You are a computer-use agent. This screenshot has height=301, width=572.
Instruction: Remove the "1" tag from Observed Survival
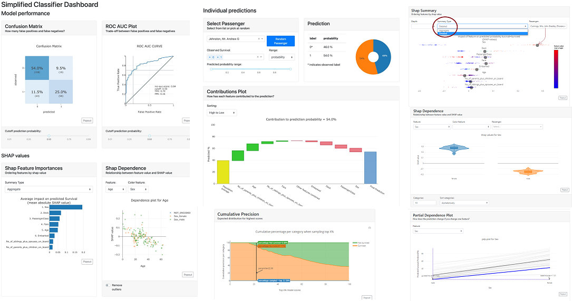pyautogui.click(x=217, y=57)
